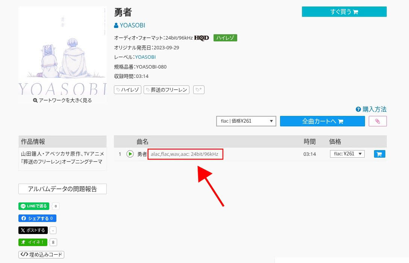
Task: Post to X with ポストする
Action: [x=33, y=230]
